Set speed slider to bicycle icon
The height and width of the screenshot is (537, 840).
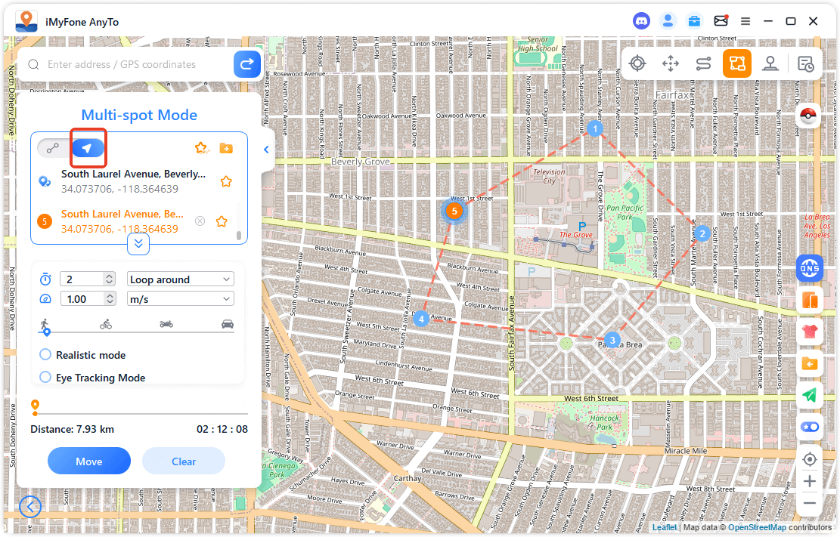coord(106,325)
